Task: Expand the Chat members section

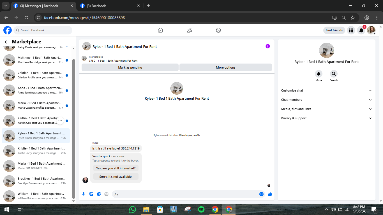Action: 327,100
